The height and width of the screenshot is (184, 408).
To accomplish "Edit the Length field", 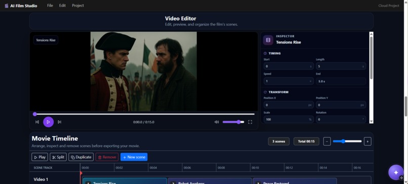I will click(341, 67).
